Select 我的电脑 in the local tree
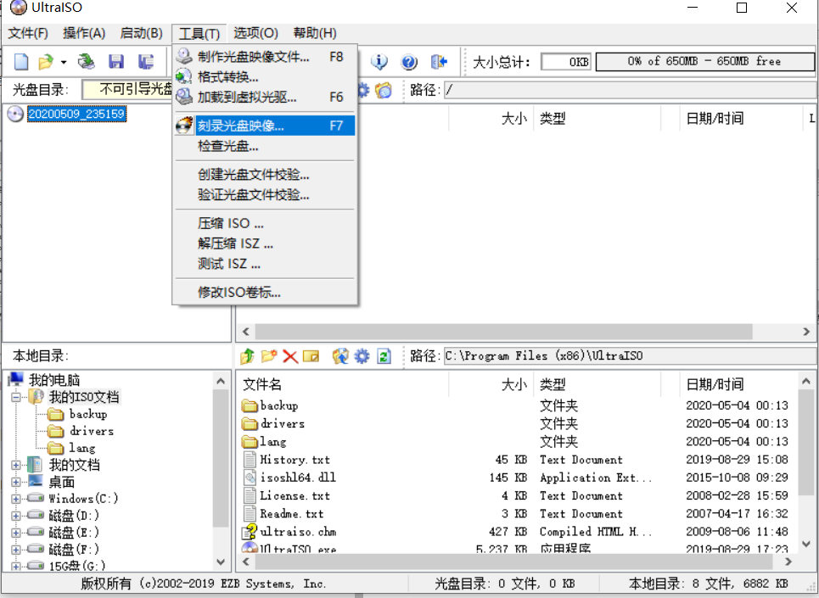819x598 pixels. point(53,380)
